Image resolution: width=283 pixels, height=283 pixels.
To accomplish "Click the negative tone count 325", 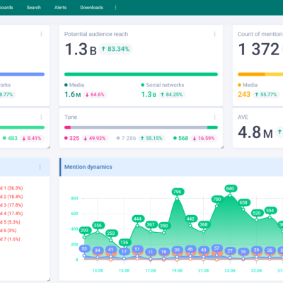I will (74, 138).
